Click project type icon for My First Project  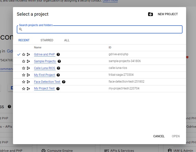(28, 75)
